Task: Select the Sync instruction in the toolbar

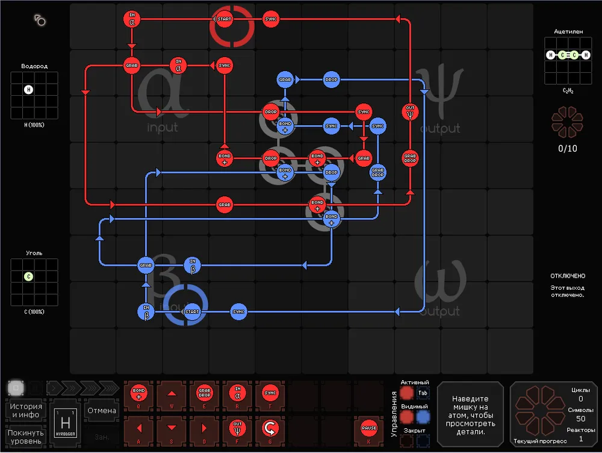Action: pos(269,393)
